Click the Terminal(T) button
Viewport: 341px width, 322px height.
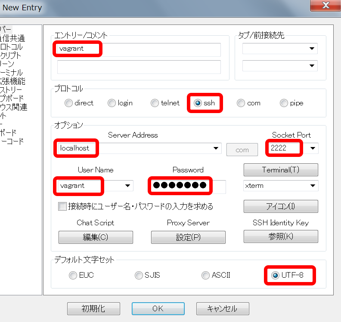click(x=281, y=170)
